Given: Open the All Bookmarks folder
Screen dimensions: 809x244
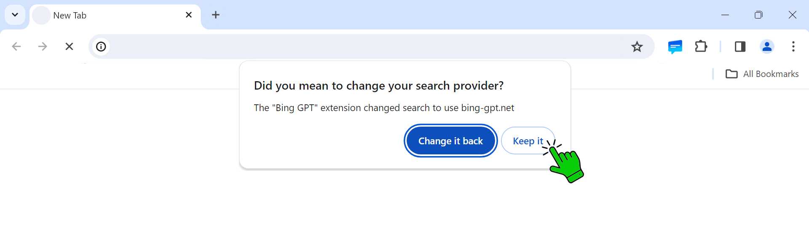Looking at the screenshot, I should coord(762,74).
